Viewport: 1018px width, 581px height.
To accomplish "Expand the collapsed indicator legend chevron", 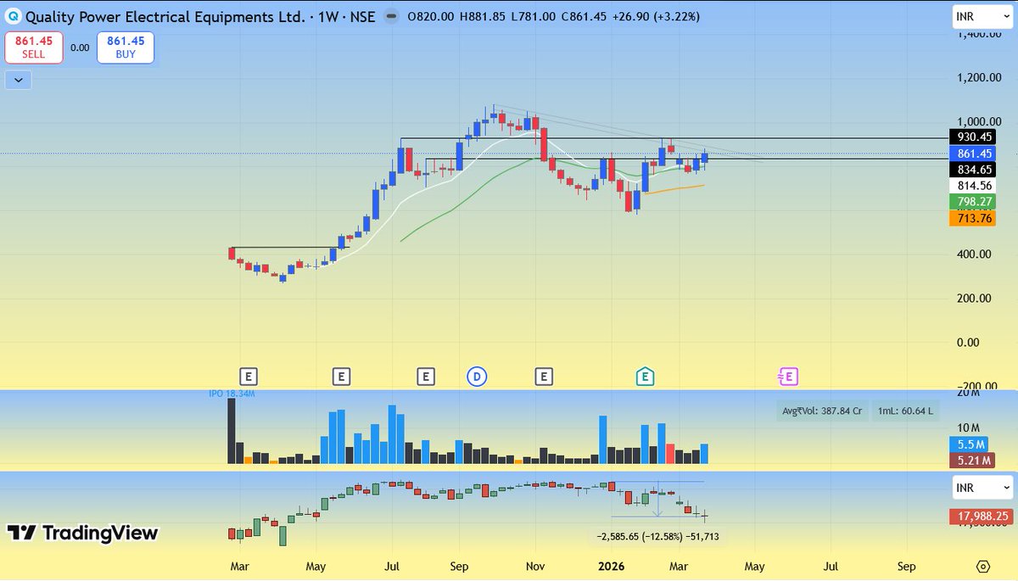I will 18,81.
